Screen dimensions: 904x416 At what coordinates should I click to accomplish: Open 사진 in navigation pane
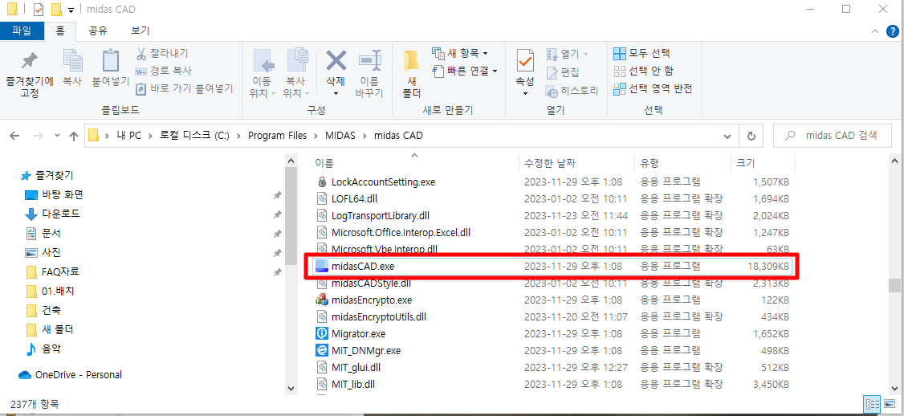coord(43,252)
